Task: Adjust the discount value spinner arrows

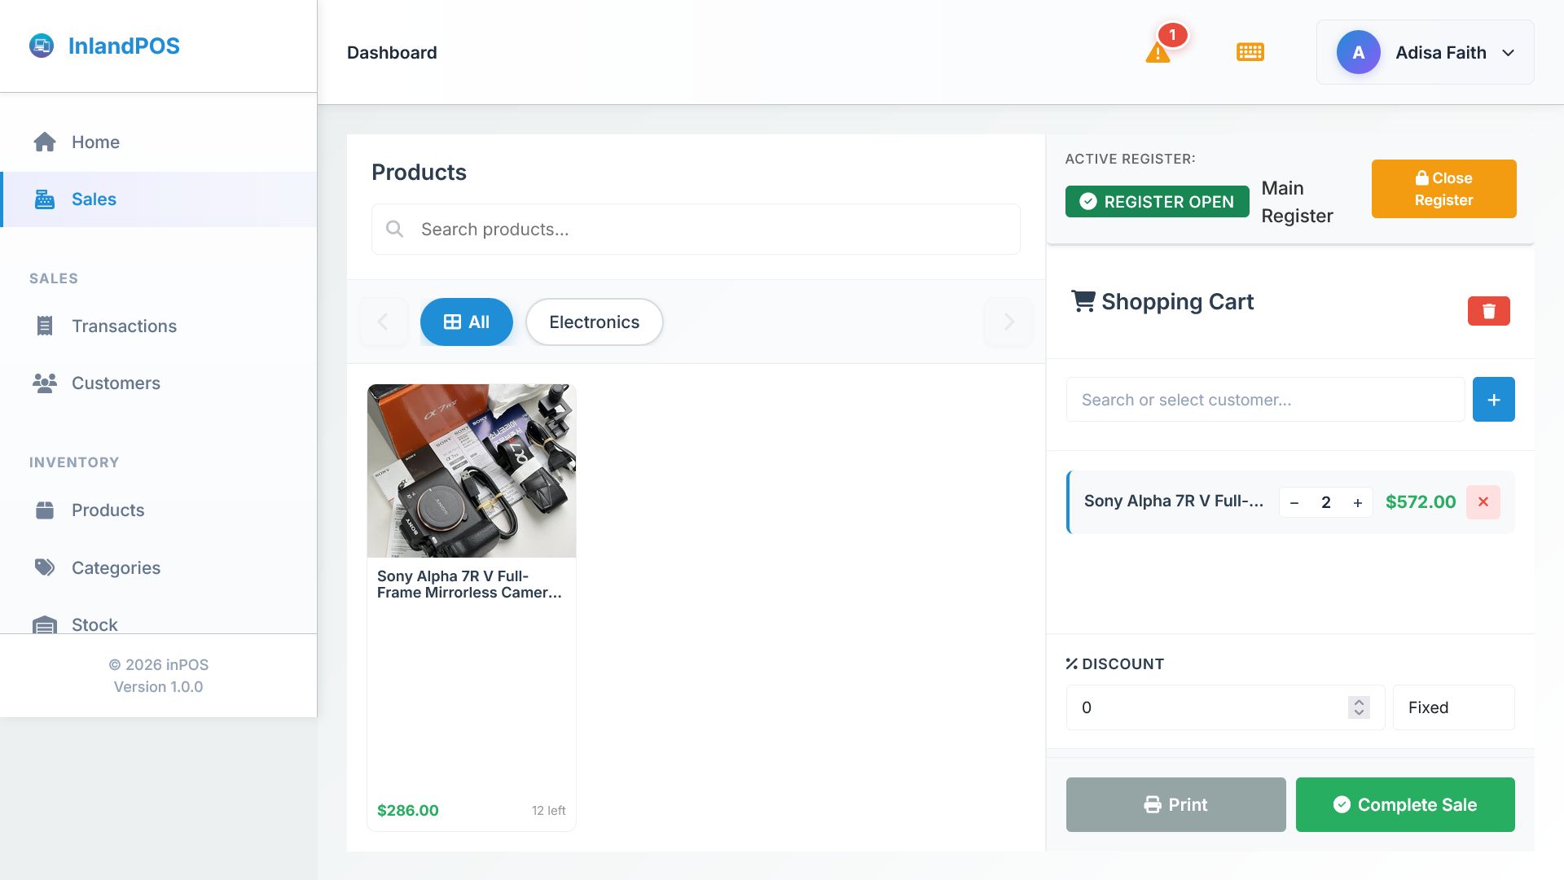Action: (x=1358, y=707)
